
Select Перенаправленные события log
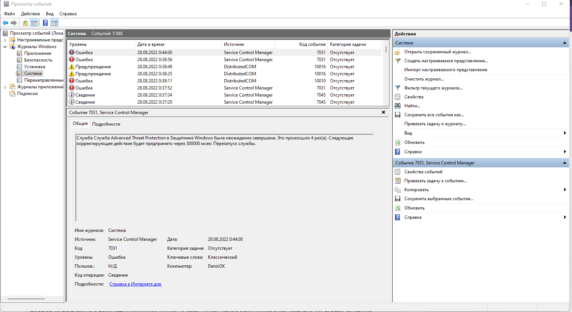tap(44, 80)
